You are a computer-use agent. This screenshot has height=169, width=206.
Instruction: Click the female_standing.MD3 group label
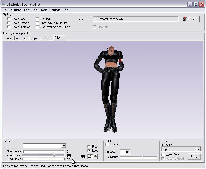pyautogui.click(x=17, y=33)
